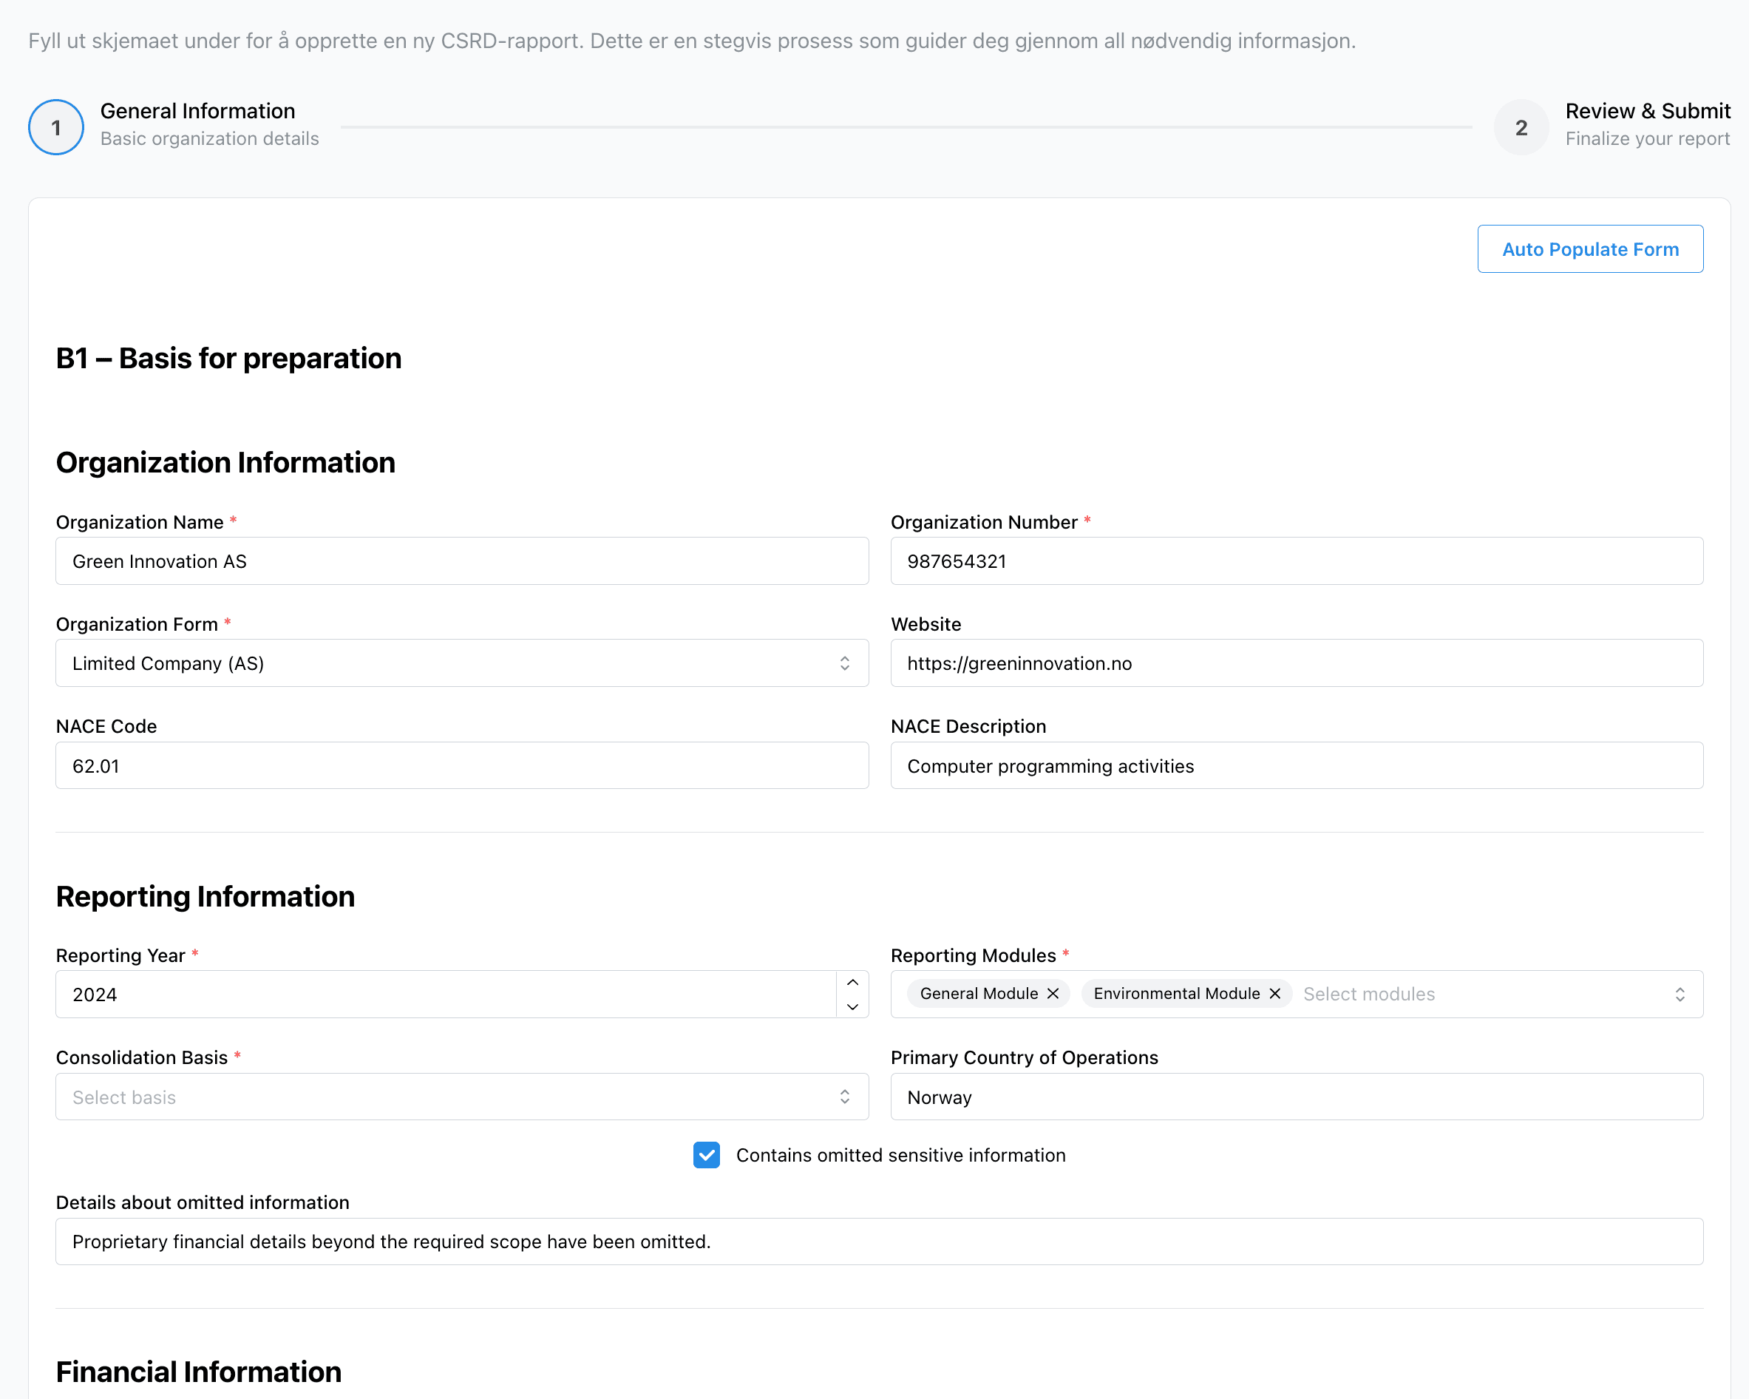Remove the Environmental Module chip via its X icon
The width and height of the screenshot is (1749, 1399).
[1274, 993]
